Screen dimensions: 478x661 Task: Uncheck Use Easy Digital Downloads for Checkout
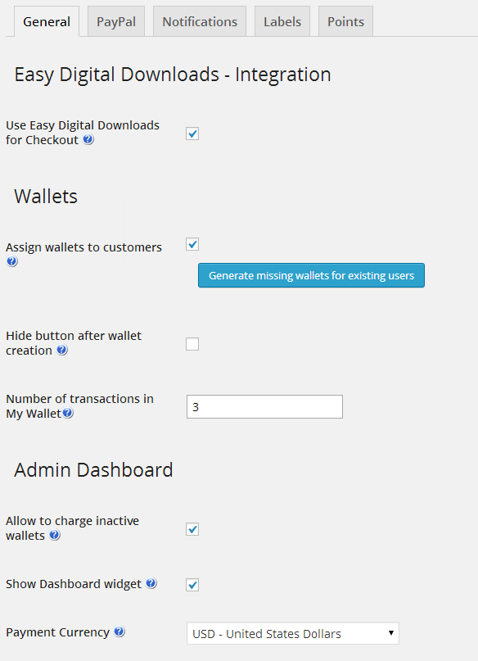pyautogui.click(x=192, y=134)
